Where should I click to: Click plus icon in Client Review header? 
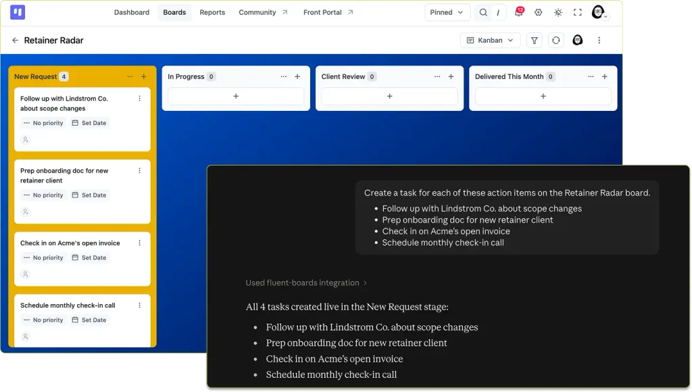[x=451, y=76]
